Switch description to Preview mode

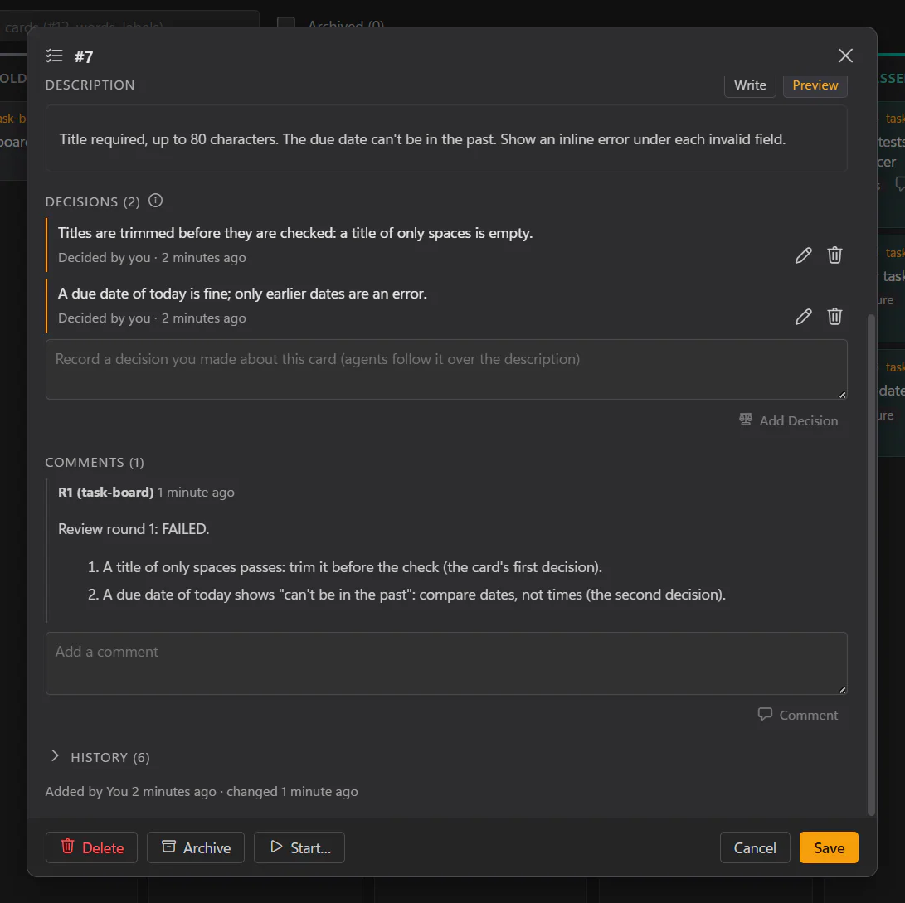tap(815, 85)
